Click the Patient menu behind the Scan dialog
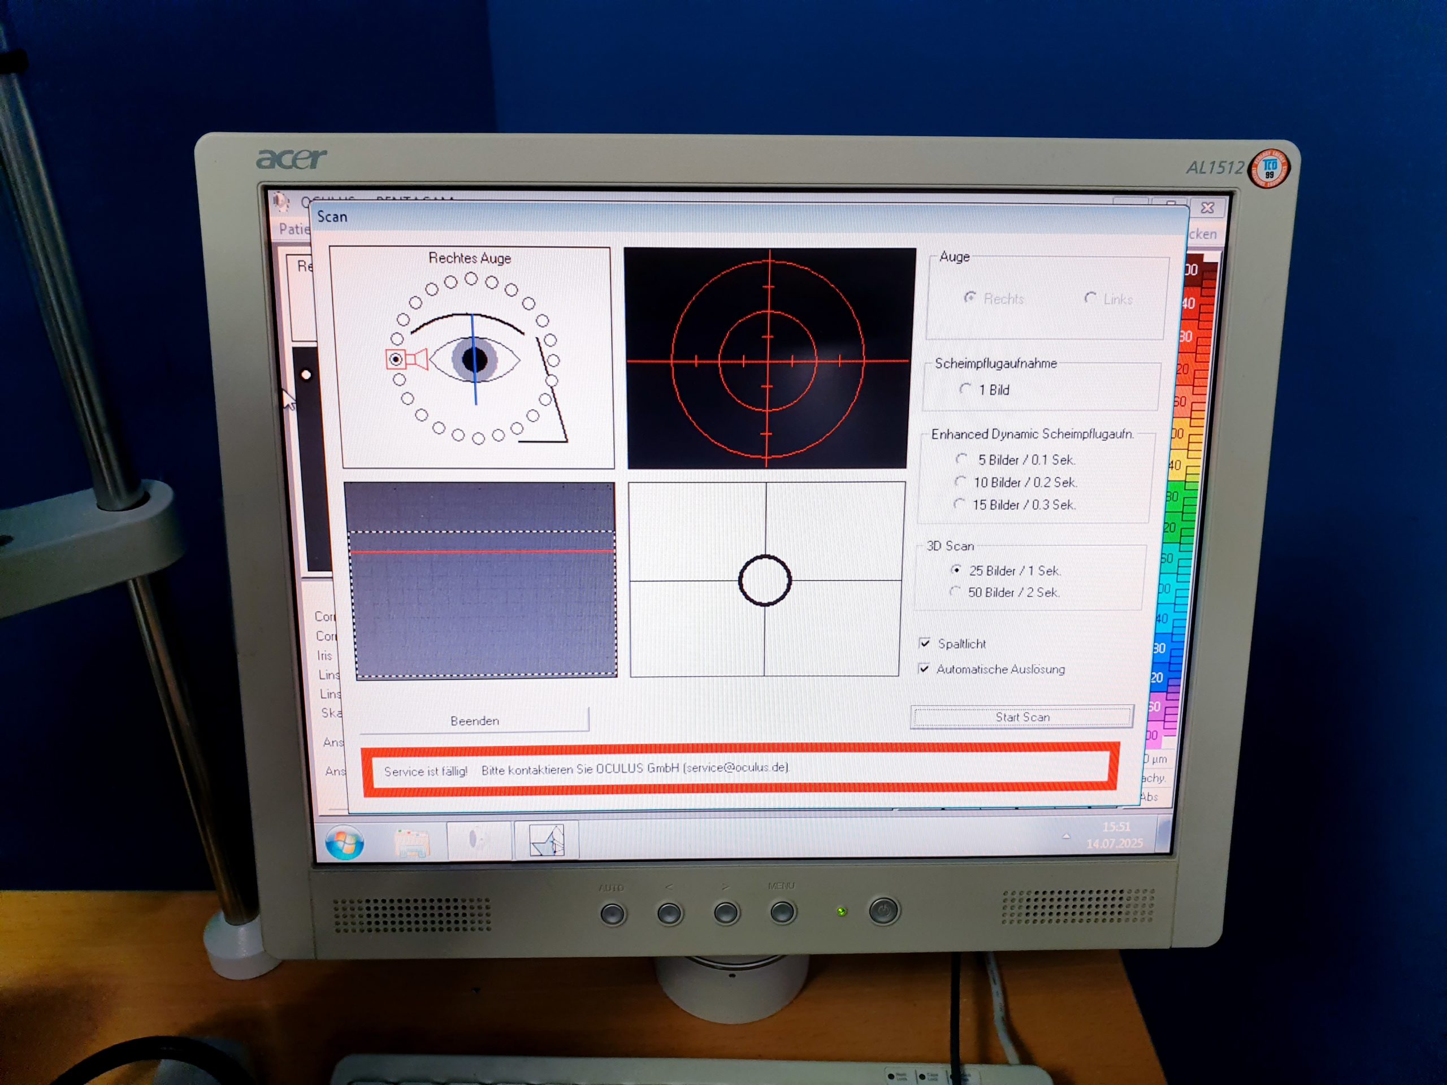Viewport: 1447px width, 1085px height. pos(294,229)
